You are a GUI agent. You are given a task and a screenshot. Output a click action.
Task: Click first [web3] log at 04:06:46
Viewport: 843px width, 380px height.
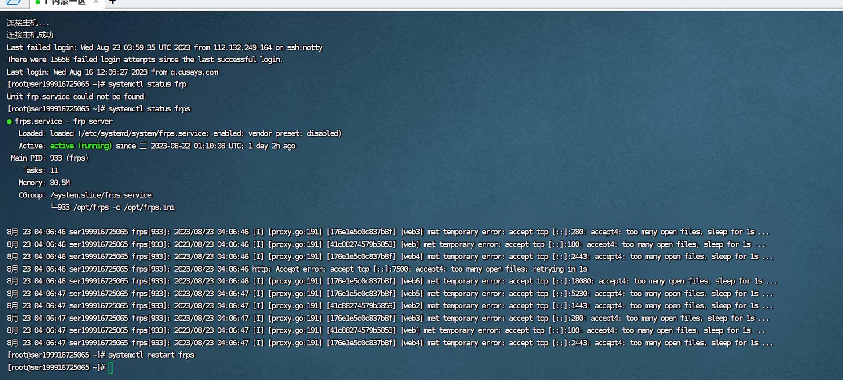tap(388, 232)
